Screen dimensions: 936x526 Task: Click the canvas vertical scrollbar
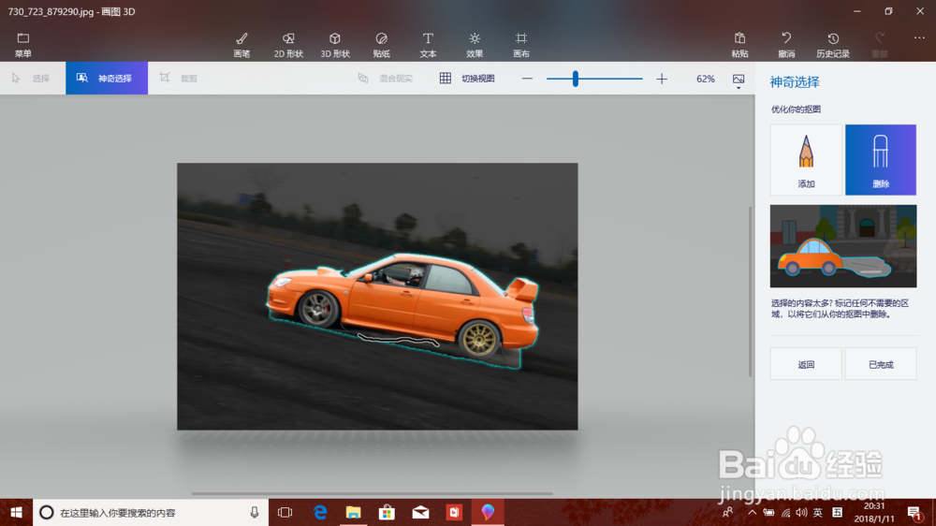click(751, 292)
